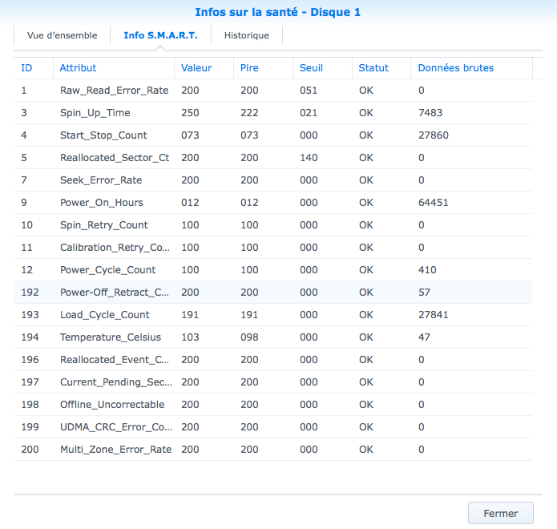This screenshot has height=529, width=557.
Task: Click raw data value 7483
Action: 430,113
